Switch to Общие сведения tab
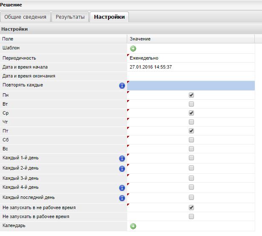 26,17
